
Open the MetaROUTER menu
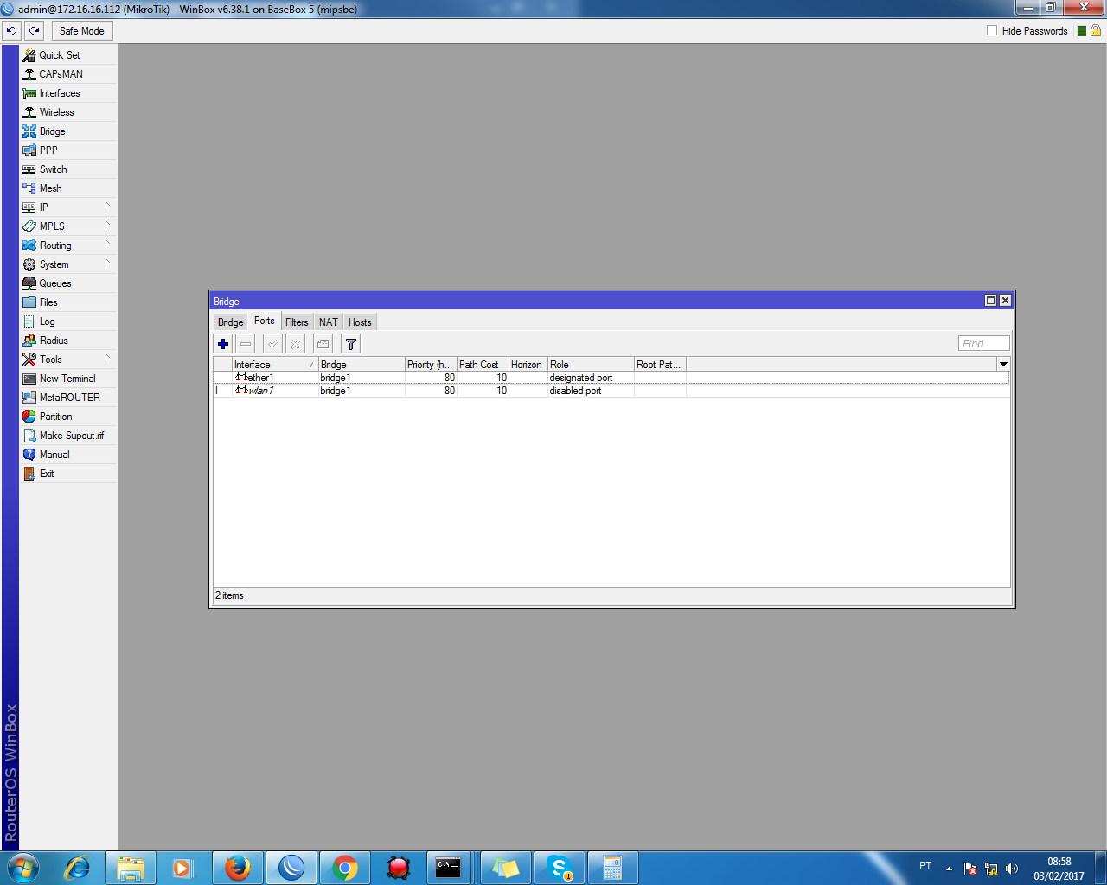click(x=68, y=398)
